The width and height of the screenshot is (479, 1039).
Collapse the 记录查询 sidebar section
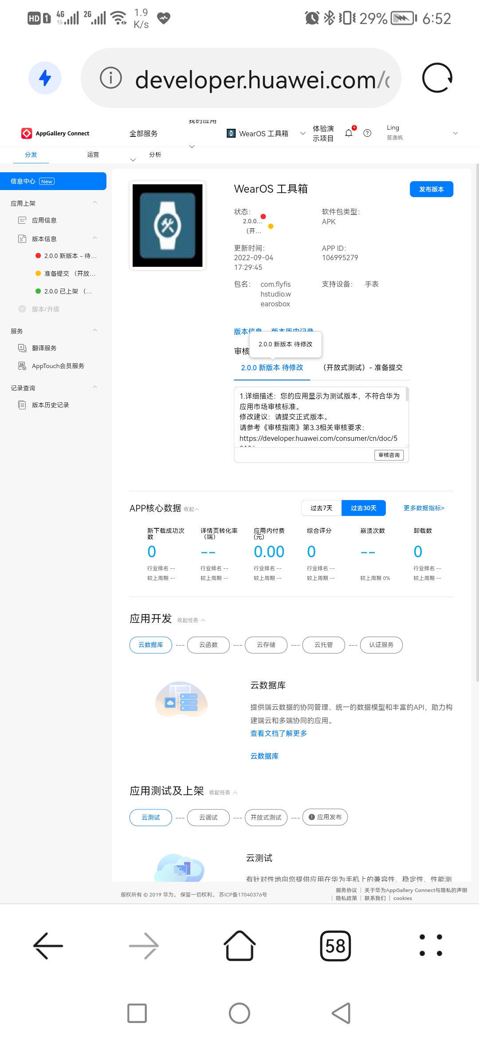pos(95,388)
